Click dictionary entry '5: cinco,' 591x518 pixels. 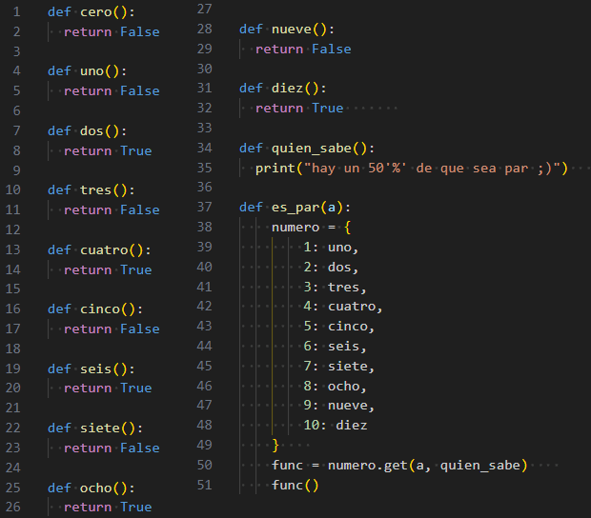(339, 327)
